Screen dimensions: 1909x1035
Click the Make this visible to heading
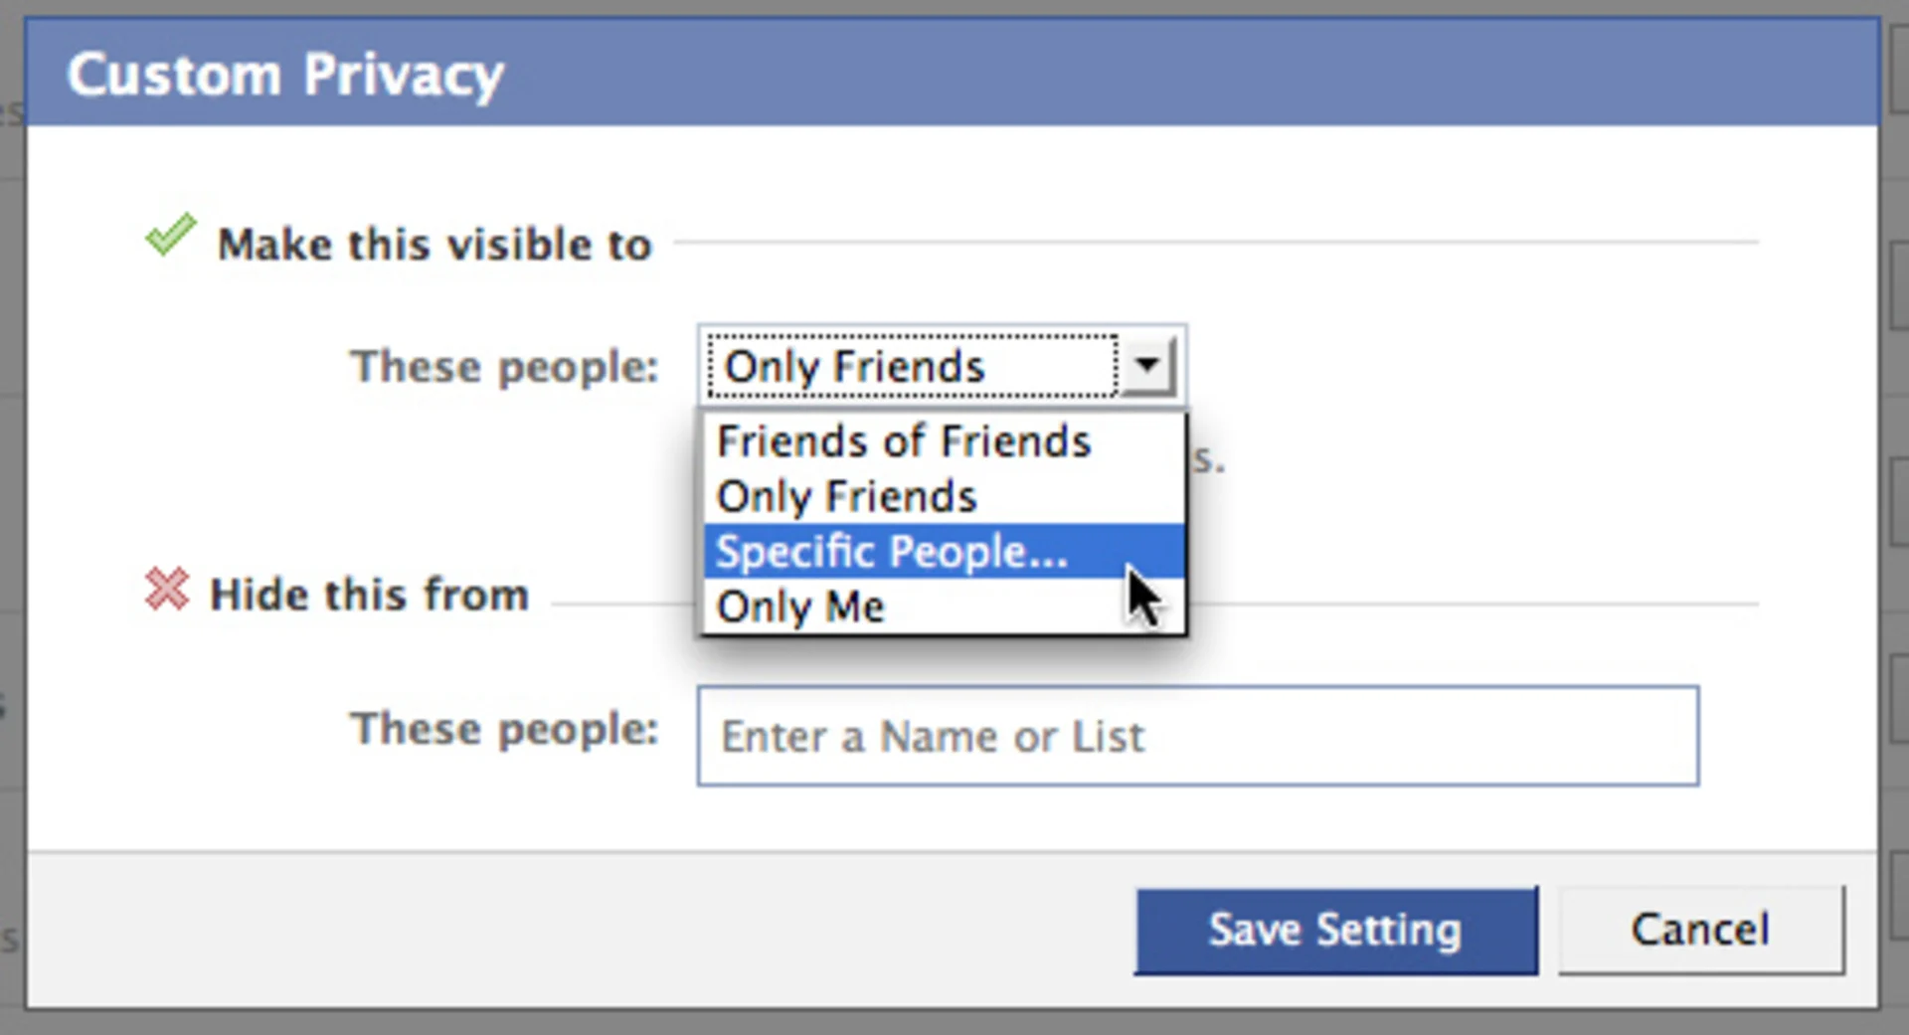(434, 245)
